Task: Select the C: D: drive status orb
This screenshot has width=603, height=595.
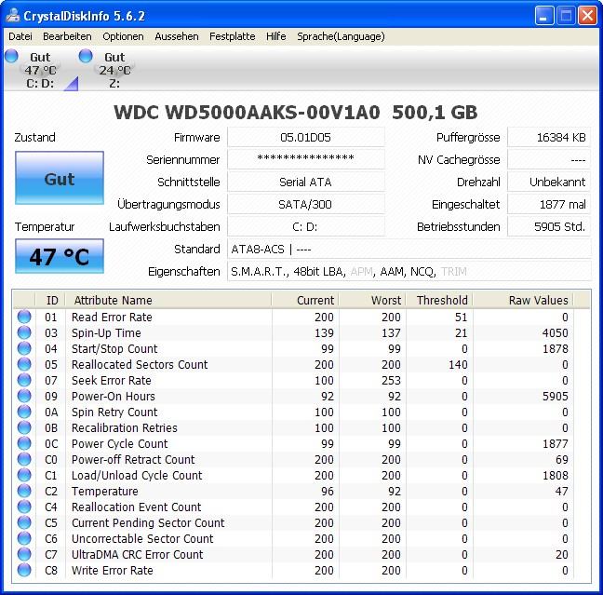Action: [11, 56]
